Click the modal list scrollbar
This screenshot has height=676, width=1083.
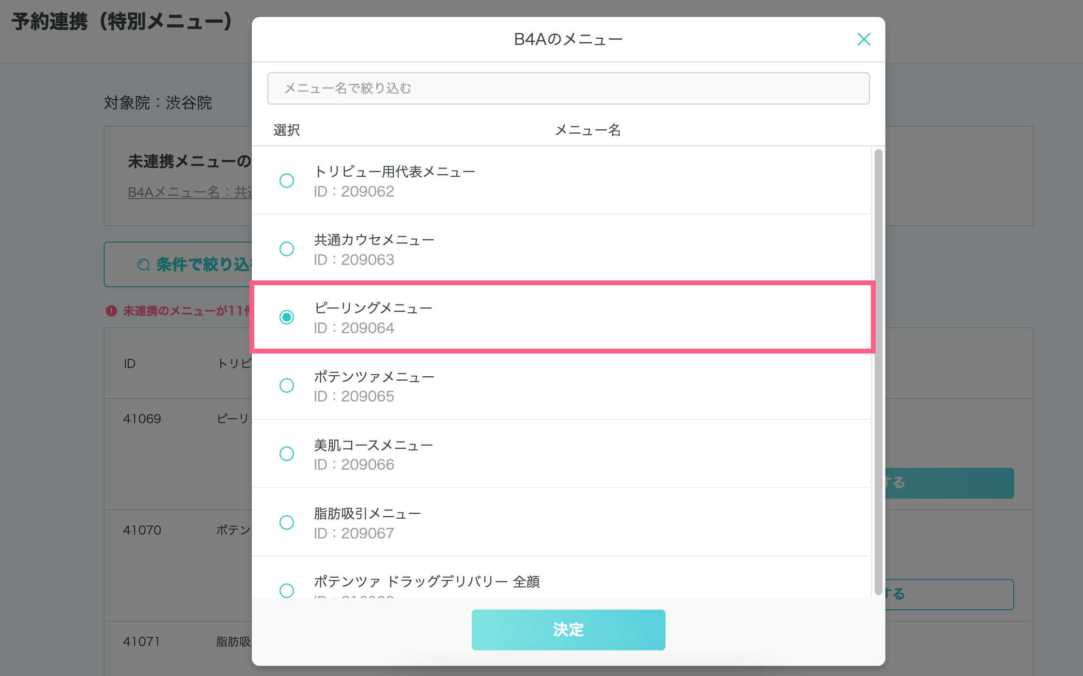[878, 372]
